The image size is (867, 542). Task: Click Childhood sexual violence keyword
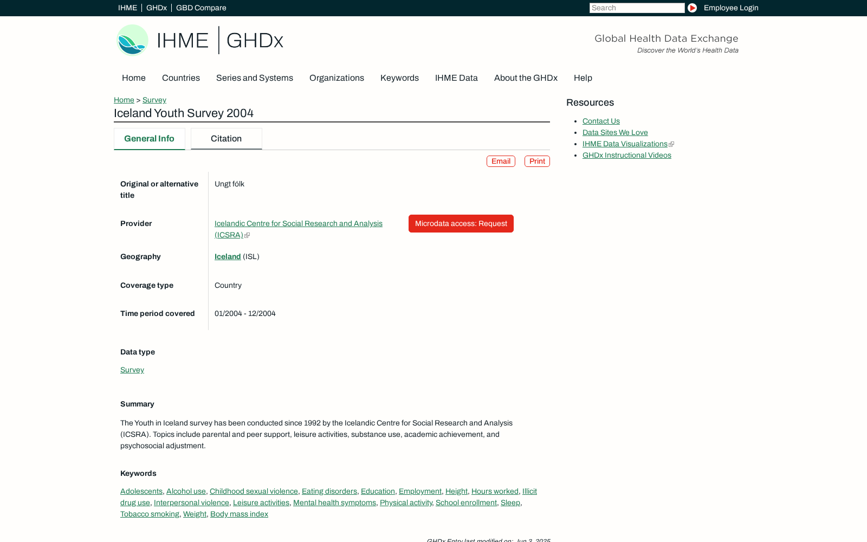(254, 491)
